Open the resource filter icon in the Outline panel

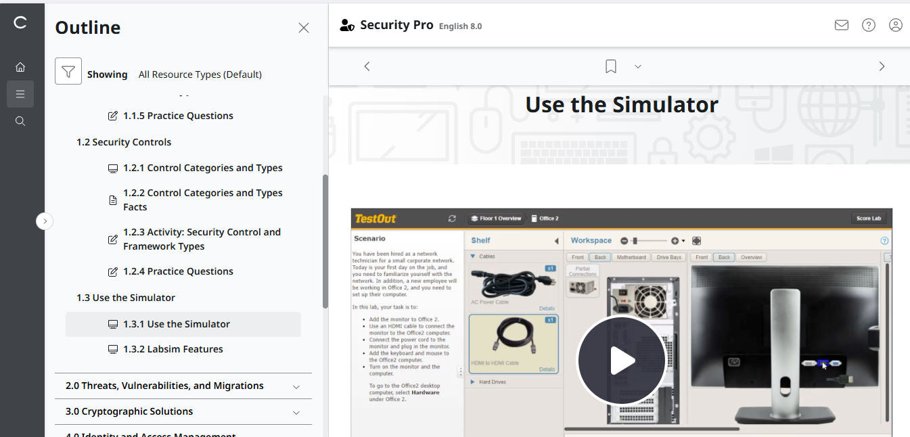(x=68, y=70)
